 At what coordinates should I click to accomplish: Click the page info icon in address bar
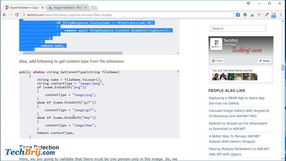tap(24, 15)
